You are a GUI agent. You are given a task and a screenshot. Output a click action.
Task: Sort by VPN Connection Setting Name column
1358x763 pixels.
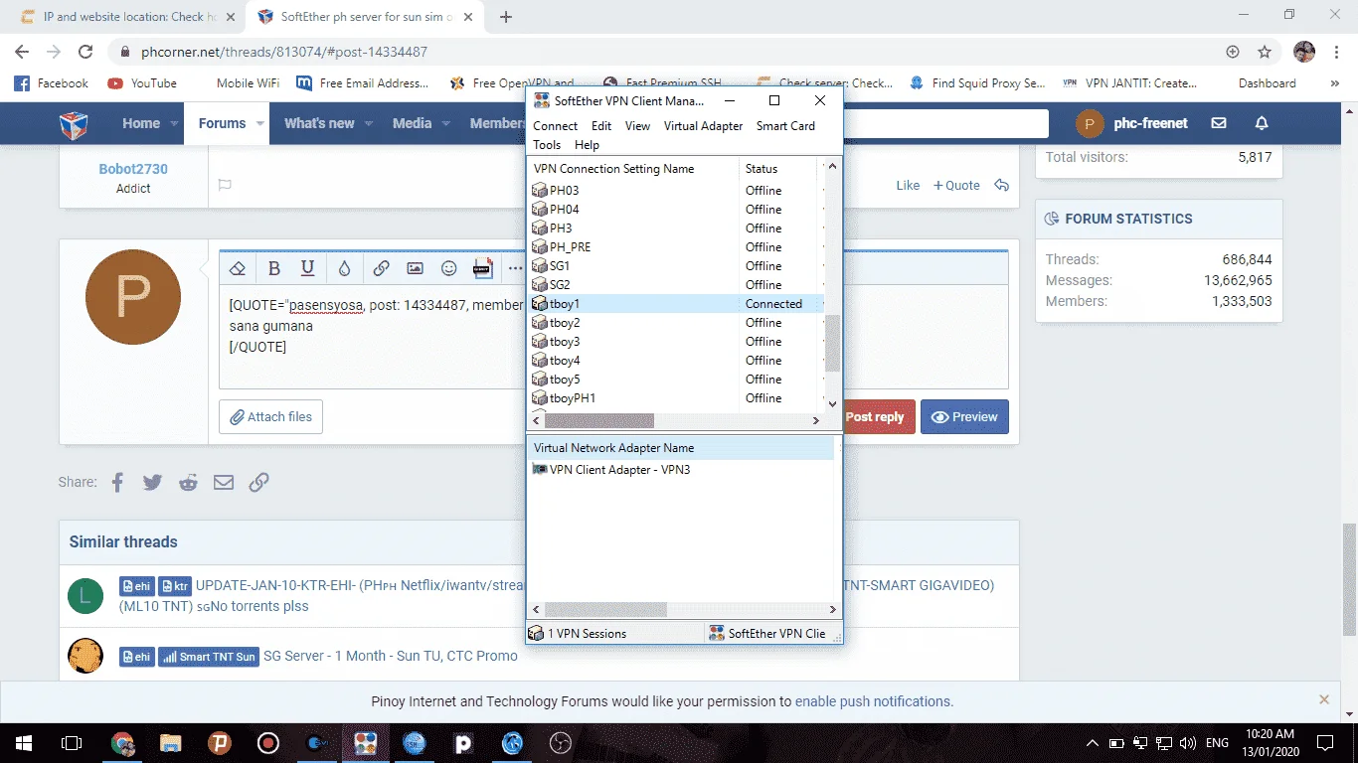633,169
